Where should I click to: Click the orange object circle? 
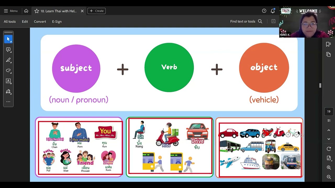pos(264,68)
